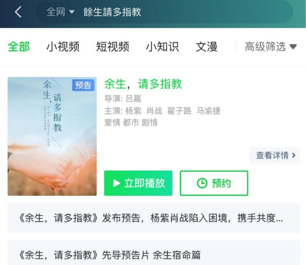The width and height of the screenshot is (306, 265).
Task: Switch to the 小视频 tab
Action: tap(63, 47)
